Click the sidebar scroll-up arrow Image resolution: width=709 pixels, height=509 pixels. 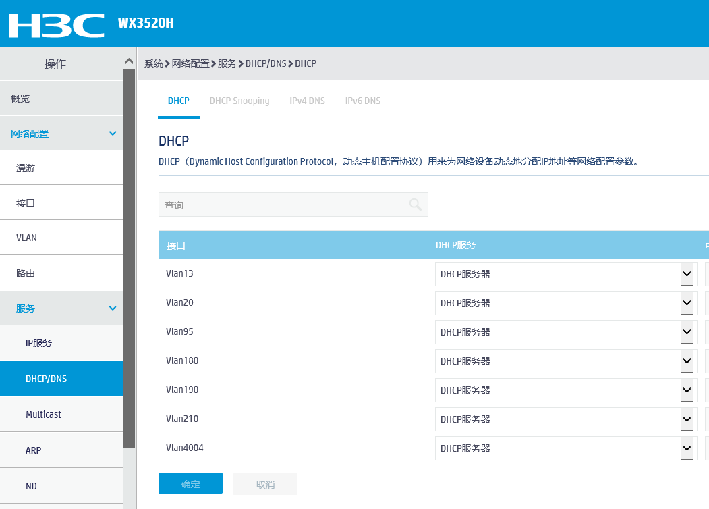coord(129,61)
